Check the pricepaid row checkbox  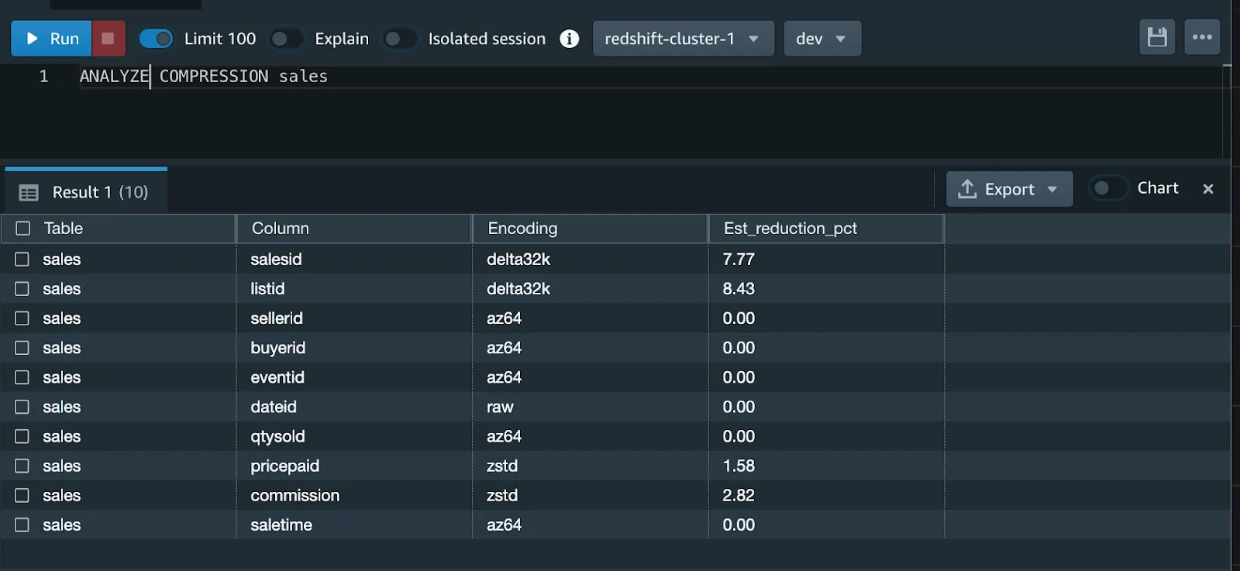(x=22, y=466)
